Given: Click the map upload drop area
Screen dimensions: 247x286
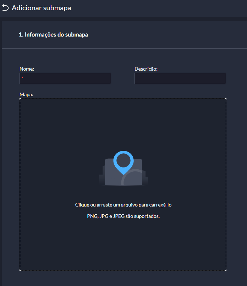Looking at the screenshot, I should tap(123, 185).
